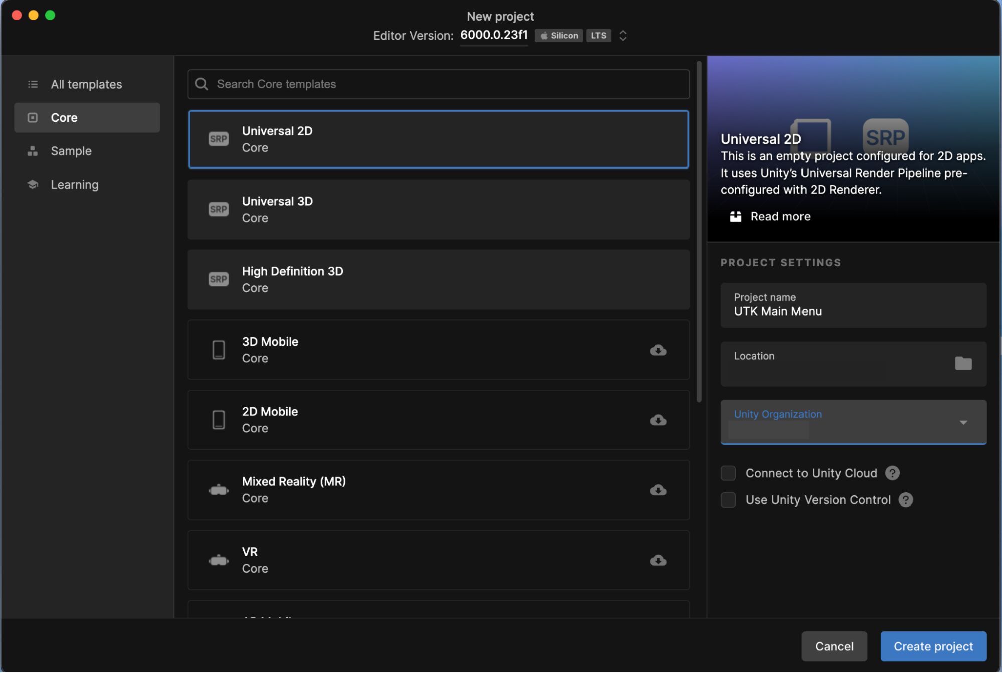Screen dimensions: 1002x673
Task: Click the help icon beside Use Unity Version Control
Action: pyautogui.click(x=905, y=499)
